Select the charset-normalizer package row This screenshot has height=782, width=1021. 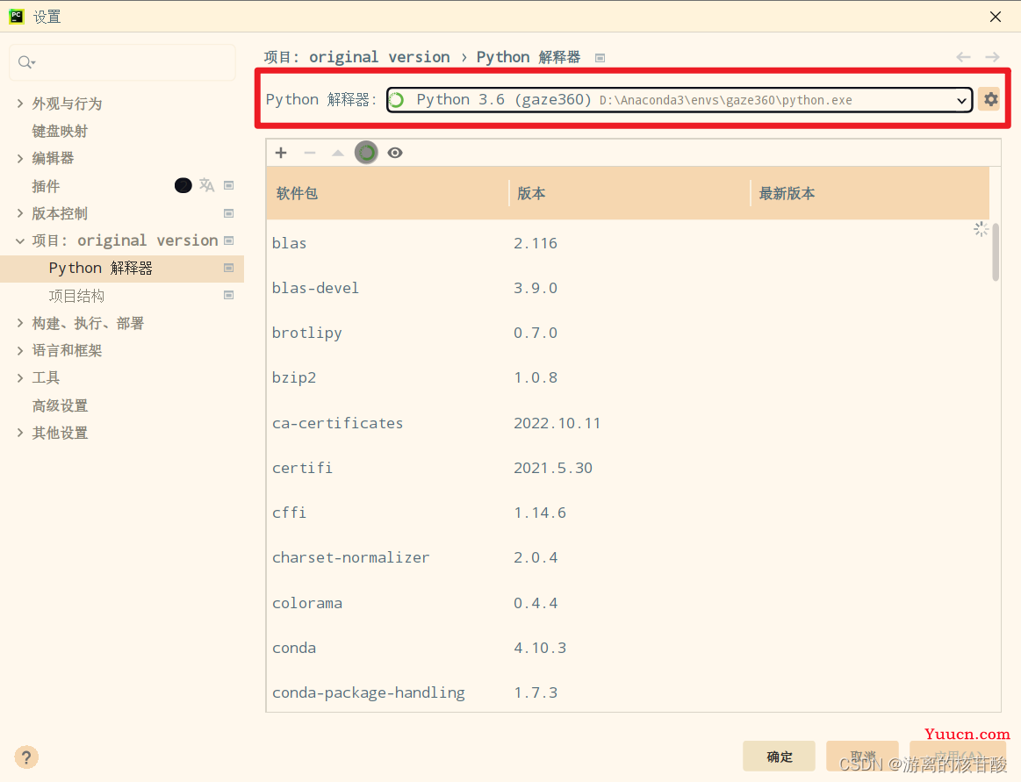(628, 558)
